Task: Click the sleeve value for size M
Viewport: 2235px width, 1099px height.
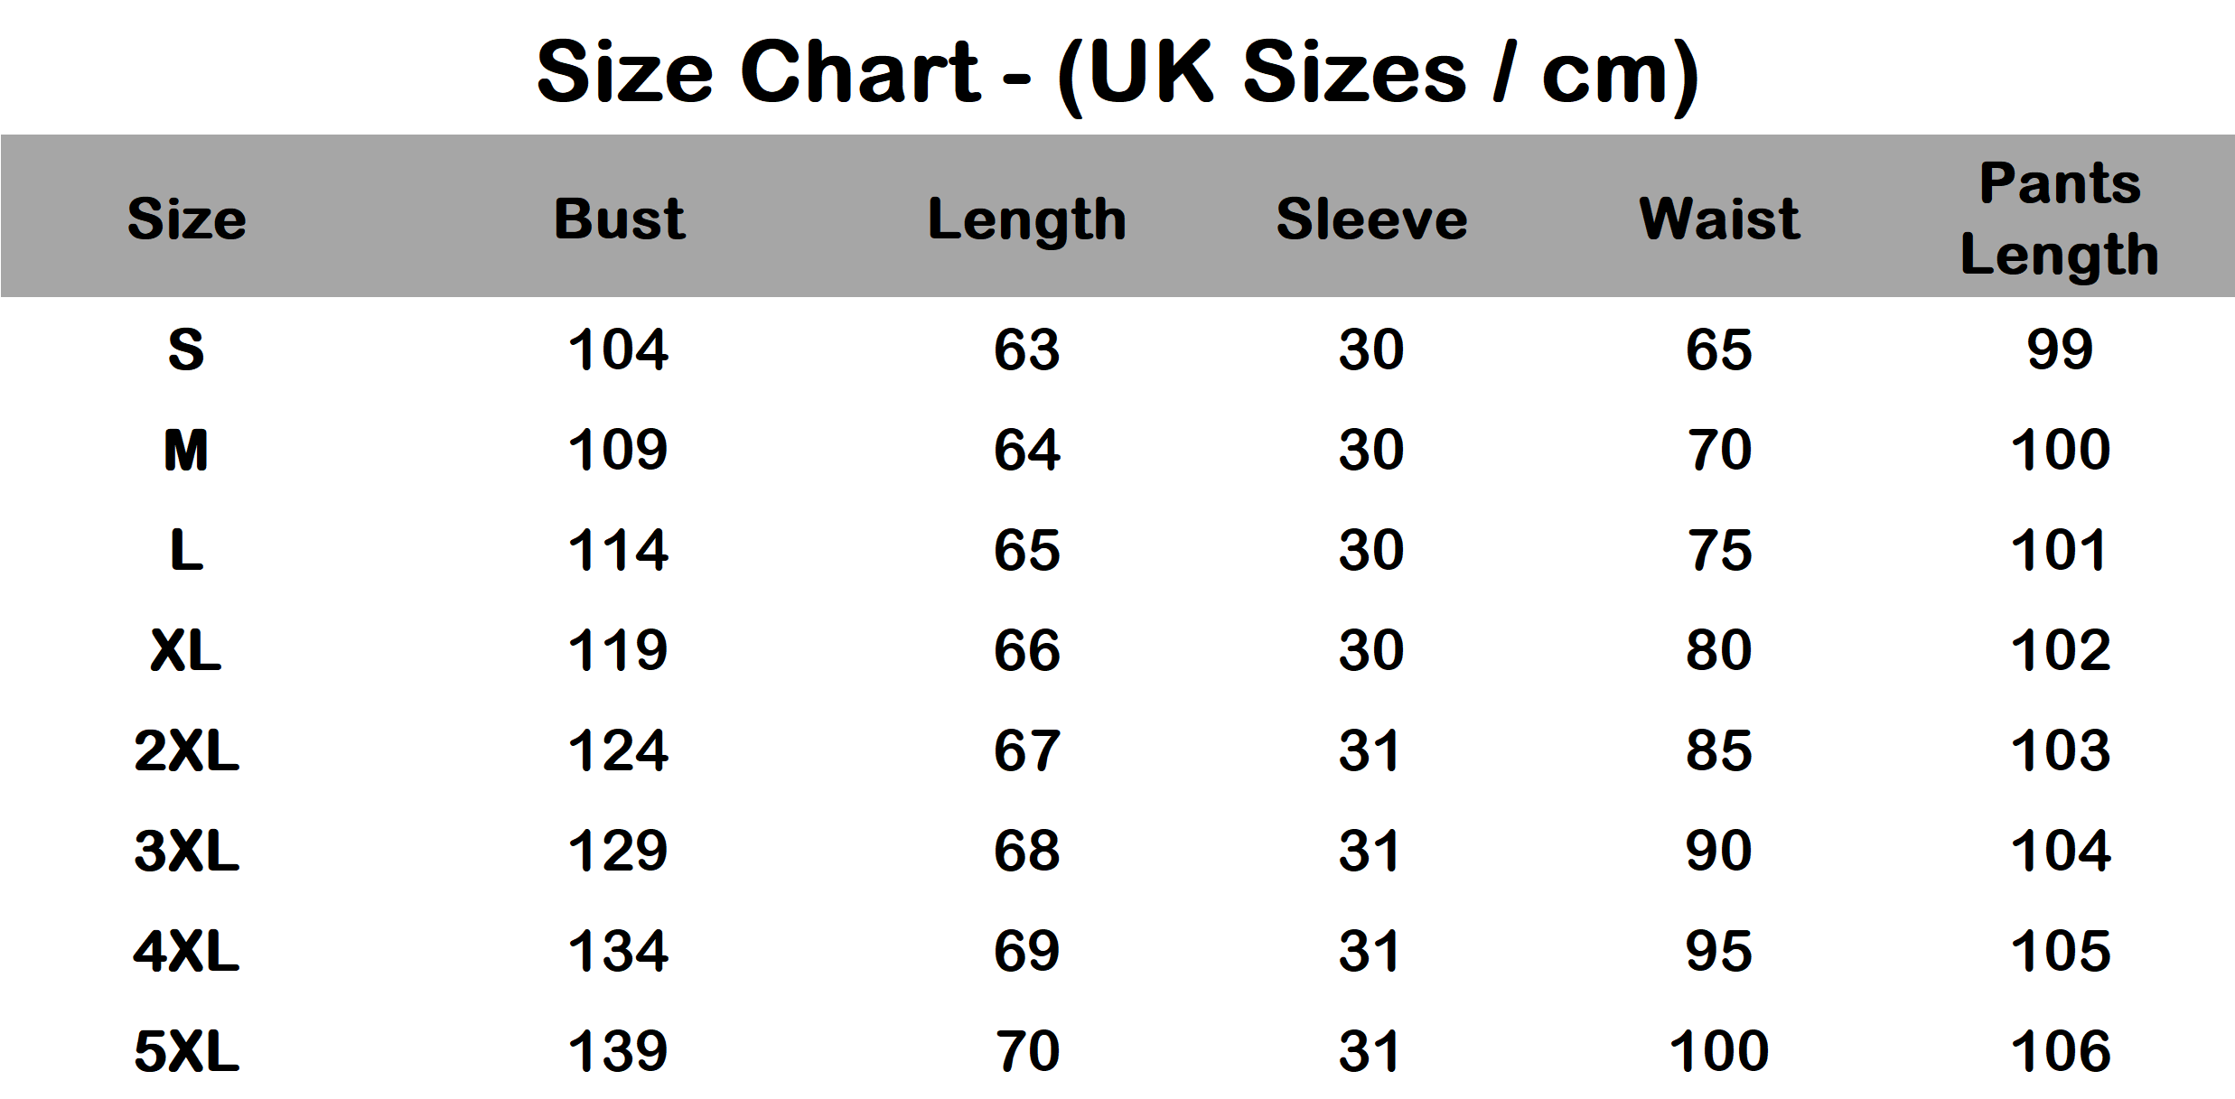Action: (x=1371, y=450)
